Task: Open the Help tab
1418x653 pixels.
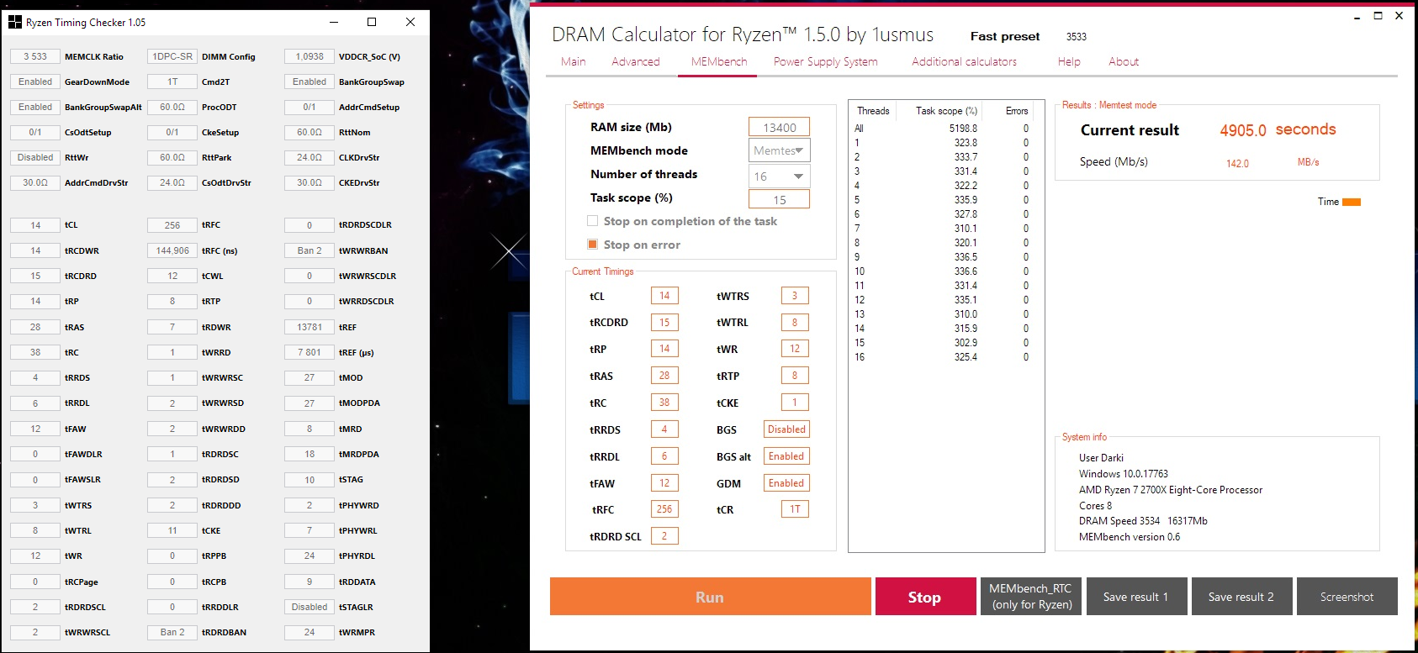Action: (x=1070, y=61)
